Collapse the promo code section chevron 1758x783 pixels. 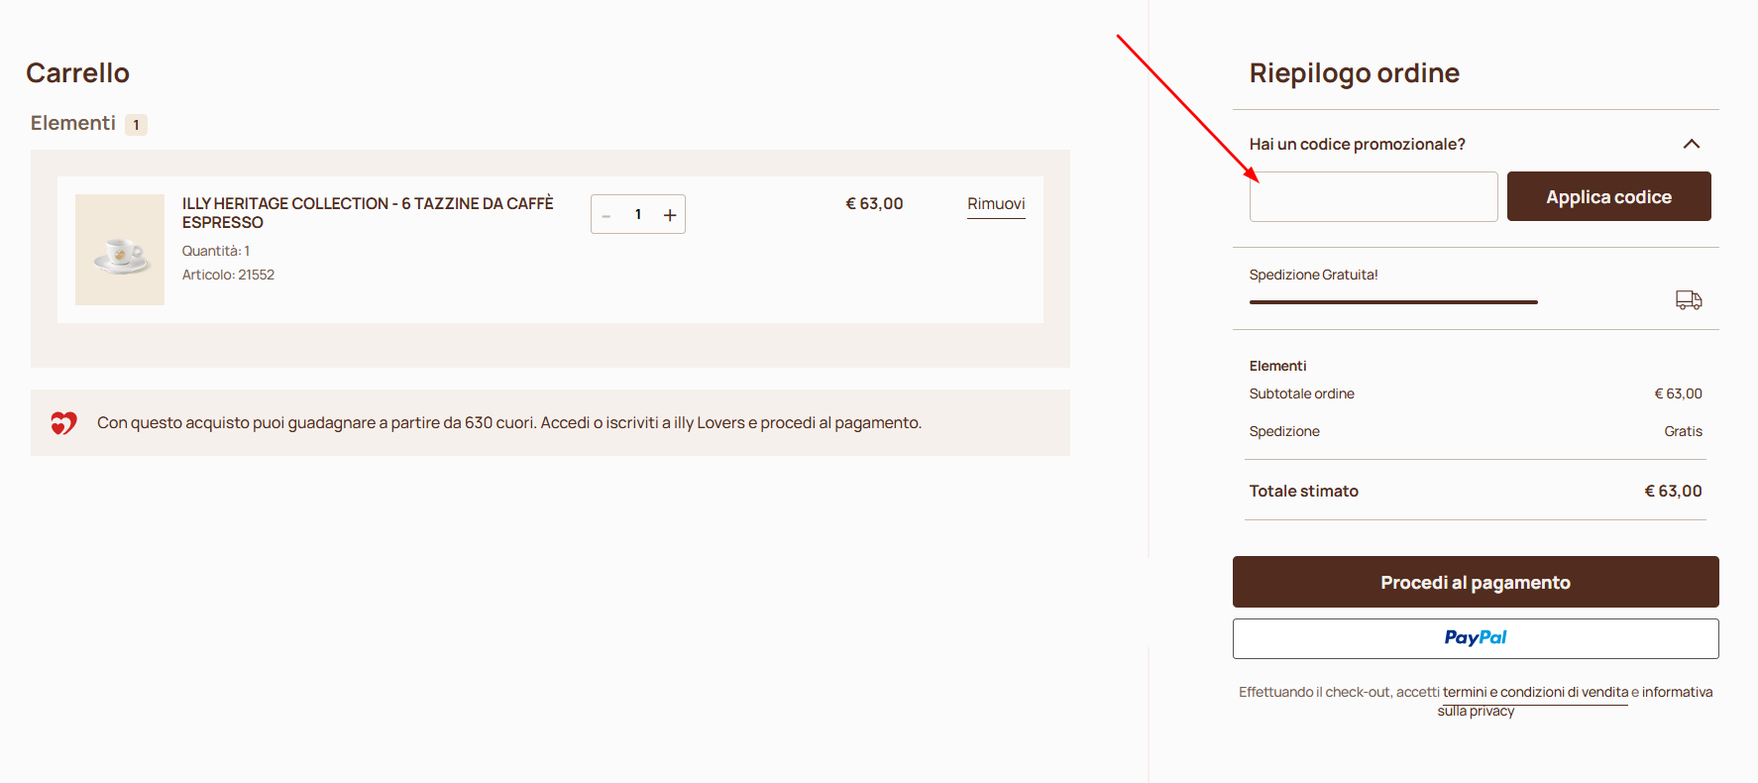point(1691,145)
